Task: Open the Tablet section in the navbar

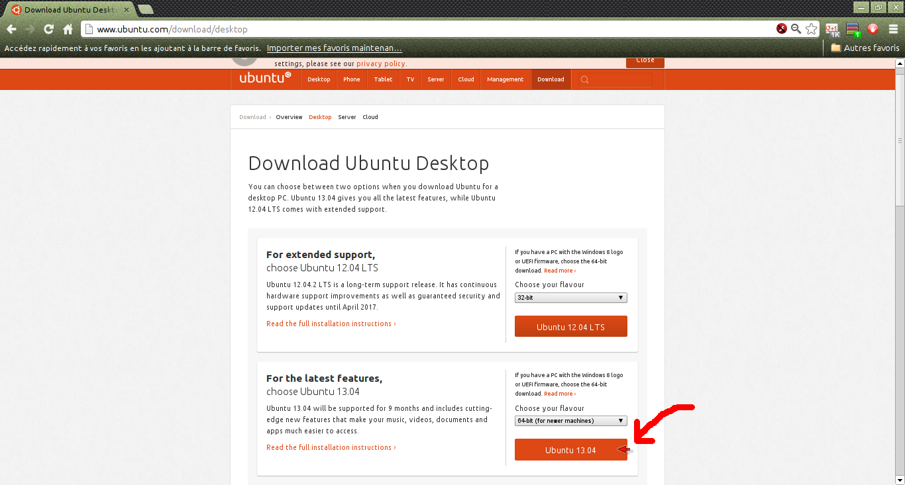Action: click(x=383, y=79)
